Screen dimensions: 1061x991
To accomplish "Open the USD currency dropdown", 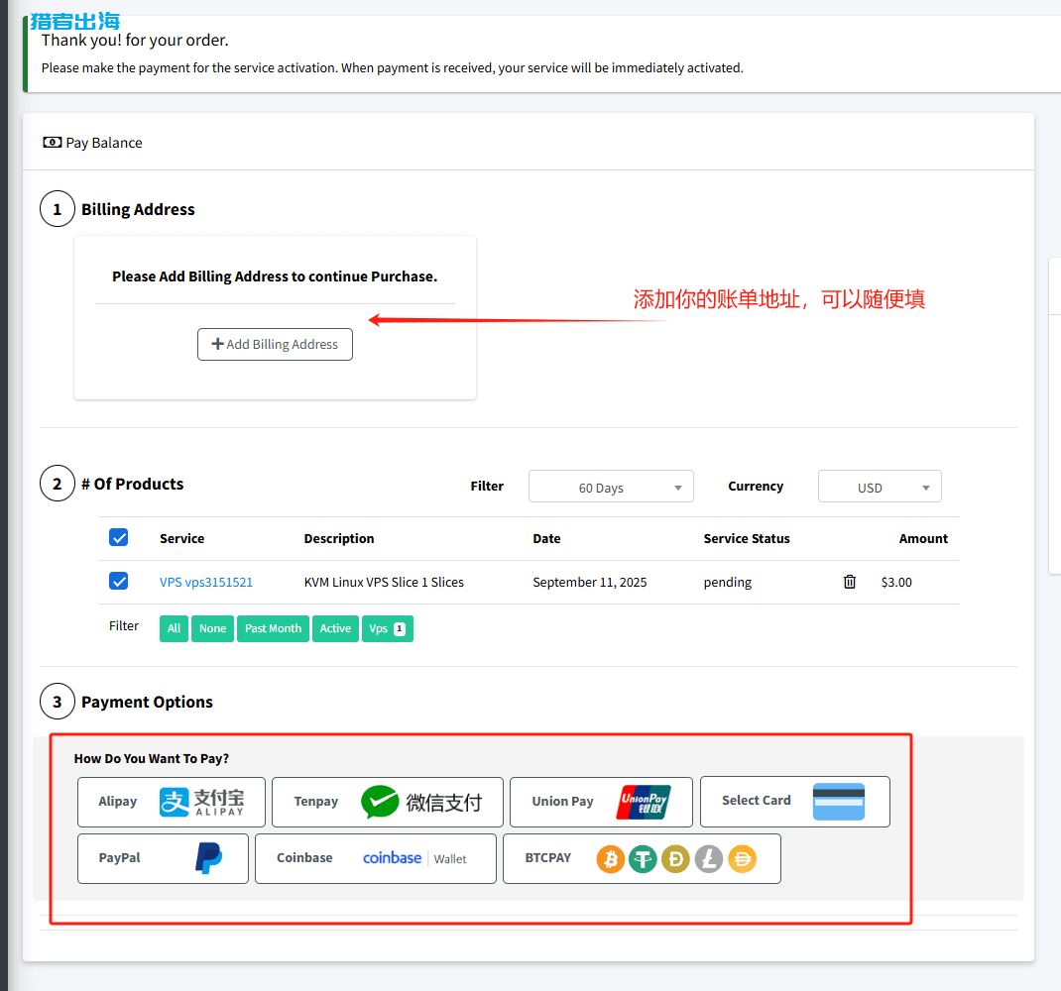I will (x=880, y=487).
